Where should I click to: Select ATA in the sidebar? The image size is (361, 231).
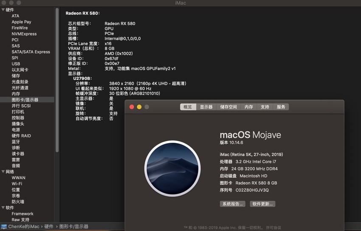coord(15,16)
